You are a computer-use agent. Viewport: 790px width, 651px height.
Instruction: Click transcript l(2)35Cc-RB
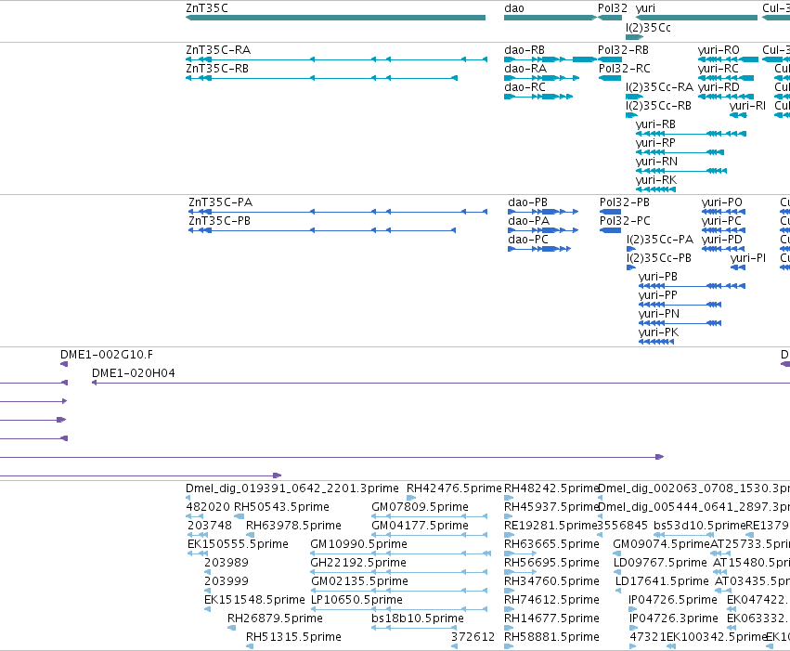click(x=632, y=115)
